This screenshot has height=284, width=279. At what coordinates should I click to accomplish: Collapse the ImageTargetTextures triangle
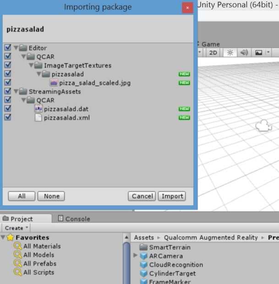click(x=31, y=65)
